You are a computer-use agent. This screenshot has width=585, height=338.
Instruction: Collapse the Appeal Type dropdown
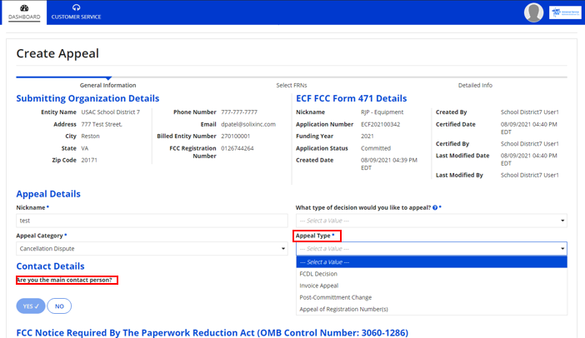pos(431,248)
